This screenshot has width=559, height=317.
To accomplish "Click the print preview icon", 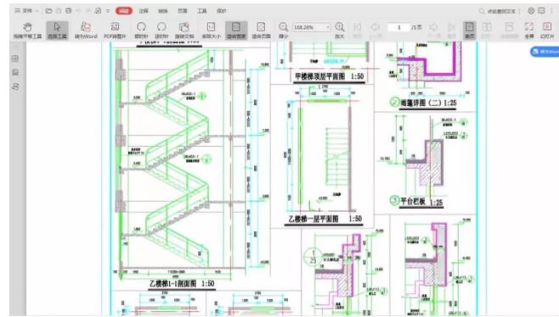I will pos(98,11).
